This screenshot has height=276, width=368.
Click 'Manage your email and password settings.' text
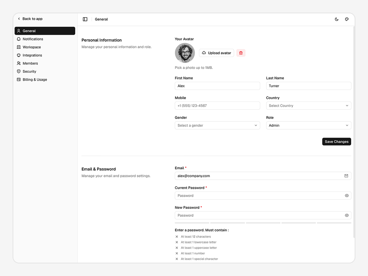[116, 176]
